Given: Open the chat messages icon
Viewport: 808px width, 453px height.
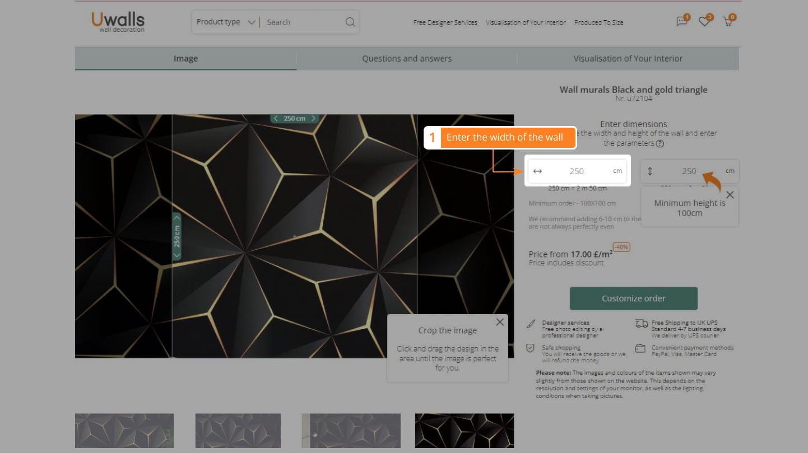Looking at the screenshot, I should [681, 22].
